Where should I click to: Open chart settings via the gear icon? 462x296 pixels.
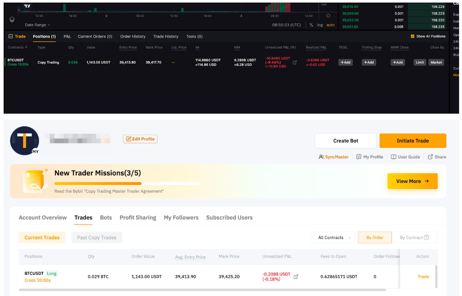(328, 16)
